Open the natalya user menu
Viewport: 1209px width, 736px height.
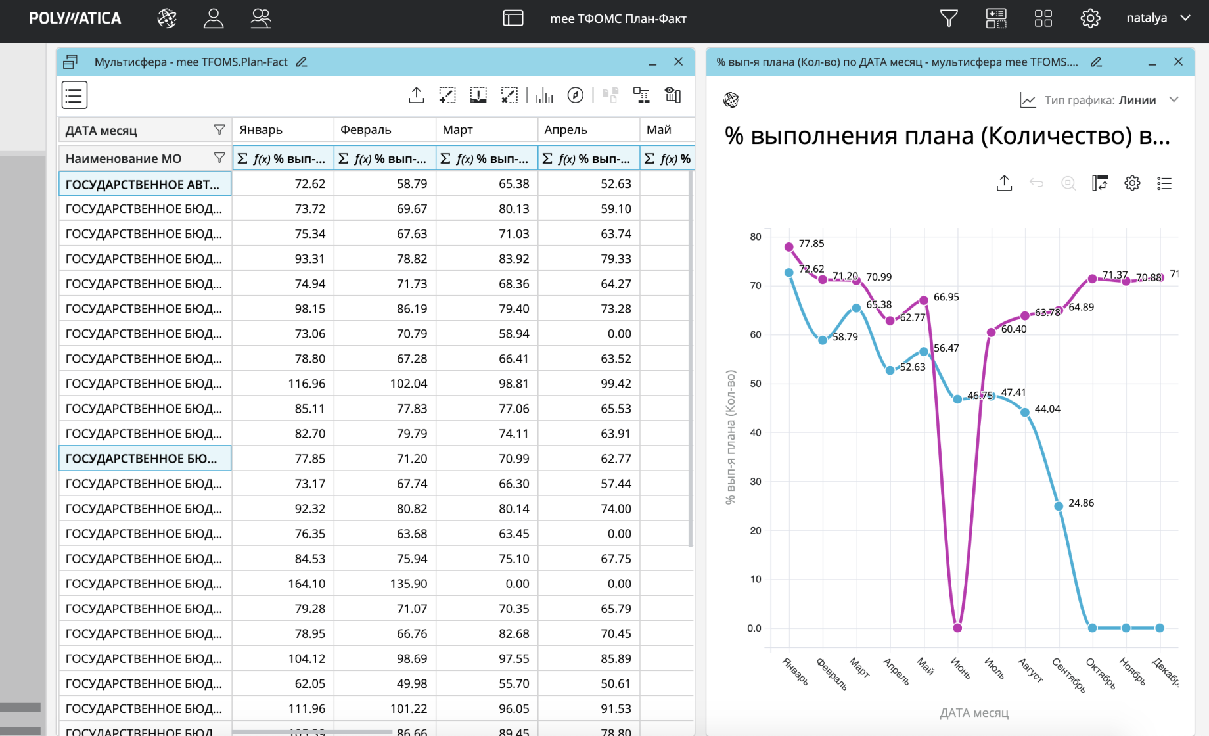click(x=1158, y=18)
